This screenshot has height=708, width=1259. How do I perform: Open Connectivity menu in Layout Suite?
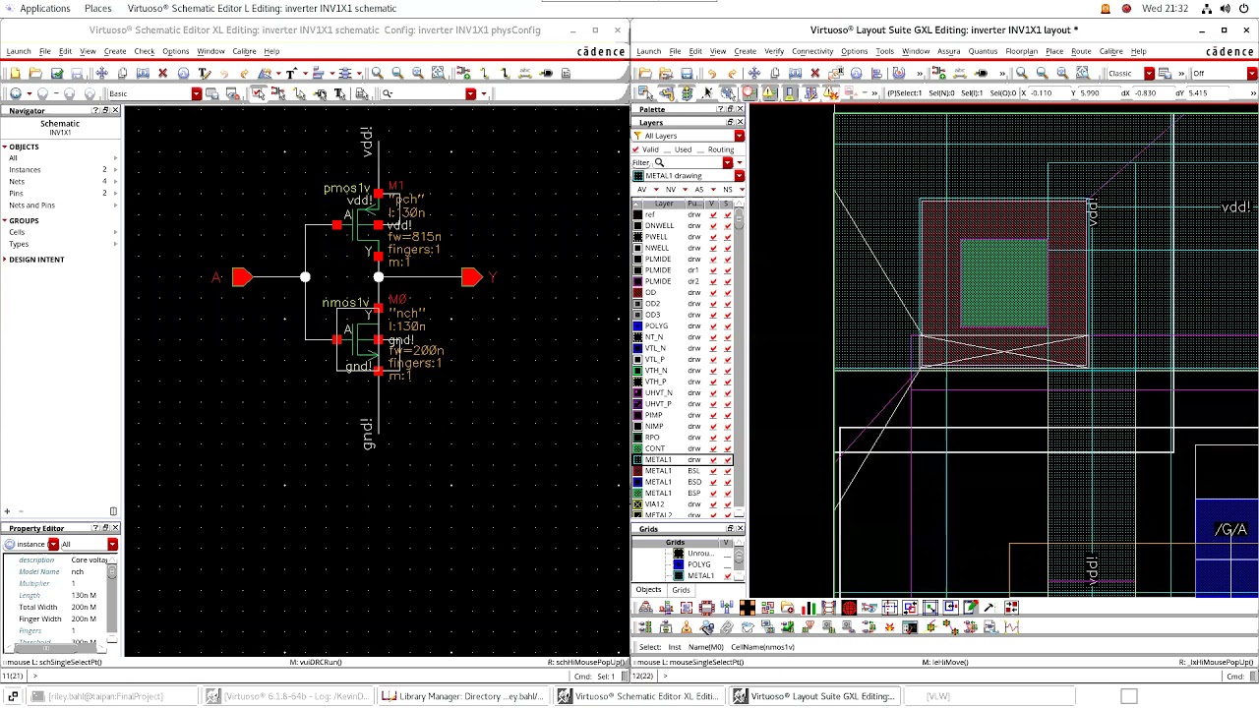pyautogui.click(x=812, y=51)
